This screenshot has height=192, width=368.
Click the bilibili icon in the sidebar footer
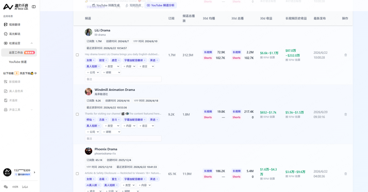pos(25,187)
